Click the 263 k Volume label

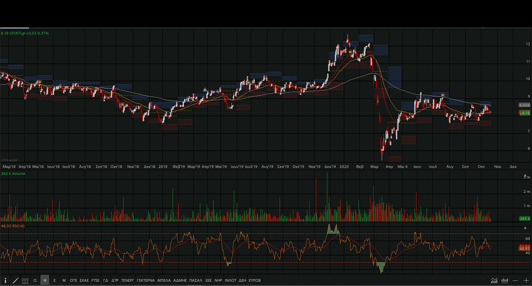[13, 174]
